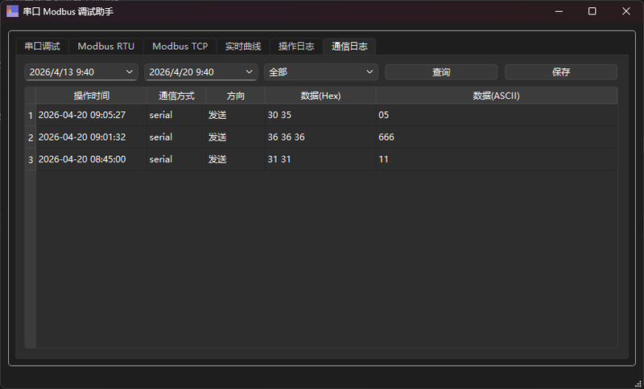The image size is (644, 389).
Task: Switch to the 实时曲线 tab
Action: 243,47
